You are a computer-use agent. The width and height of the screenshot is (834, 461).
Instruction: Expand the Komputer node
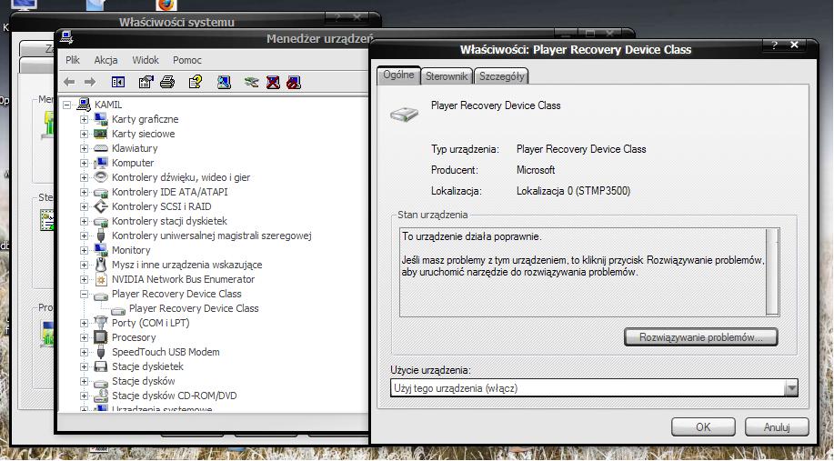click(84, 163)
